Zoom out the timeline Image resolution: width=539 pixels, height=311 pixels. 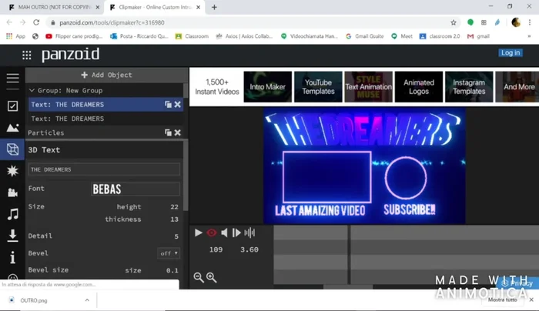[199, 277]
